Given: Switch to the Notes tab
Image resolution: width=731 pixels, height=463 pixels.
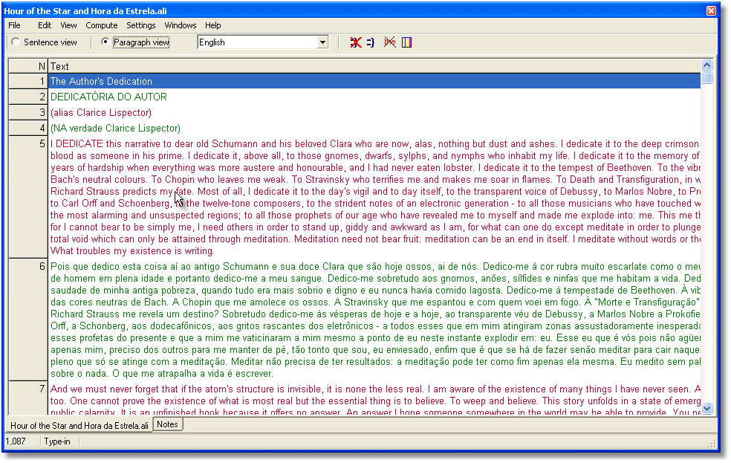Looking at the screenshot, I should pos(168,424).
